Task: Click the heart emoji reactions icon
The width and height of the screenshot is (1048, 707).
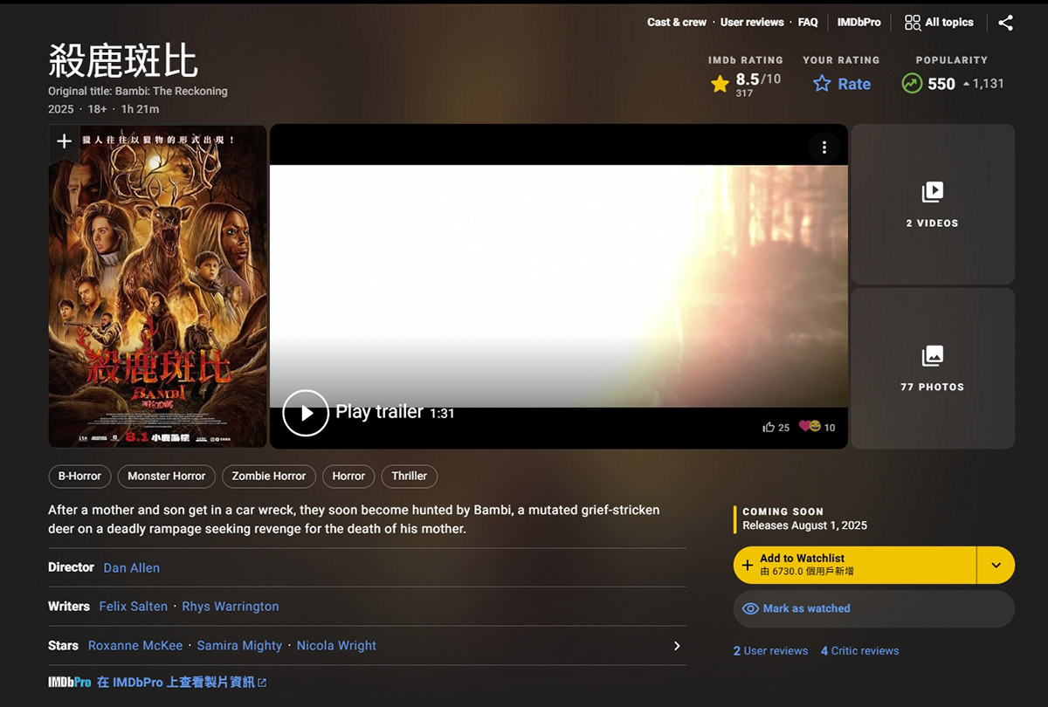Action: [810, 427]
